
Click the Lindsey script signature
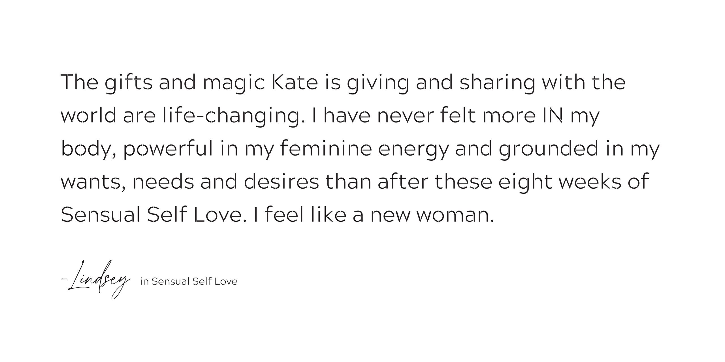(x=96, y=279)
